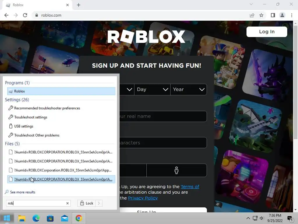Click the Chrome taskbar icon
298x224 pixels.
[x=79, y=218]
